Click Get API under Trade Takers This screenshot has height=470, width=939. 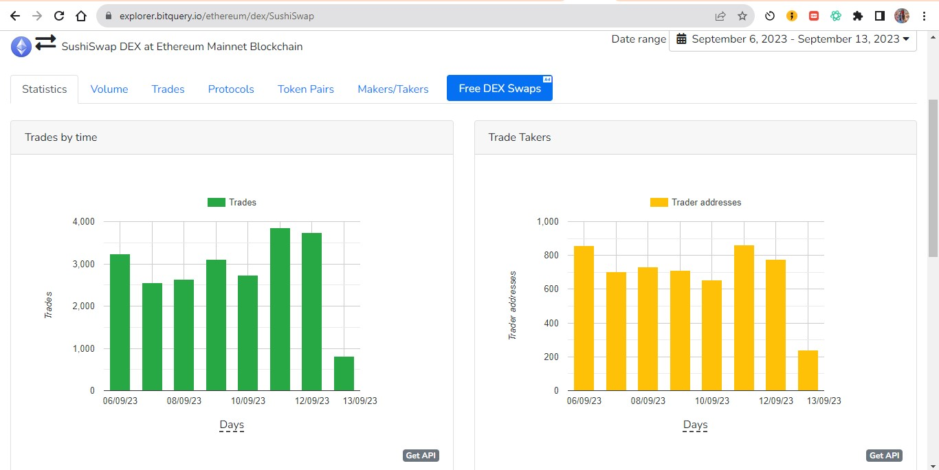tap(884, 456)
